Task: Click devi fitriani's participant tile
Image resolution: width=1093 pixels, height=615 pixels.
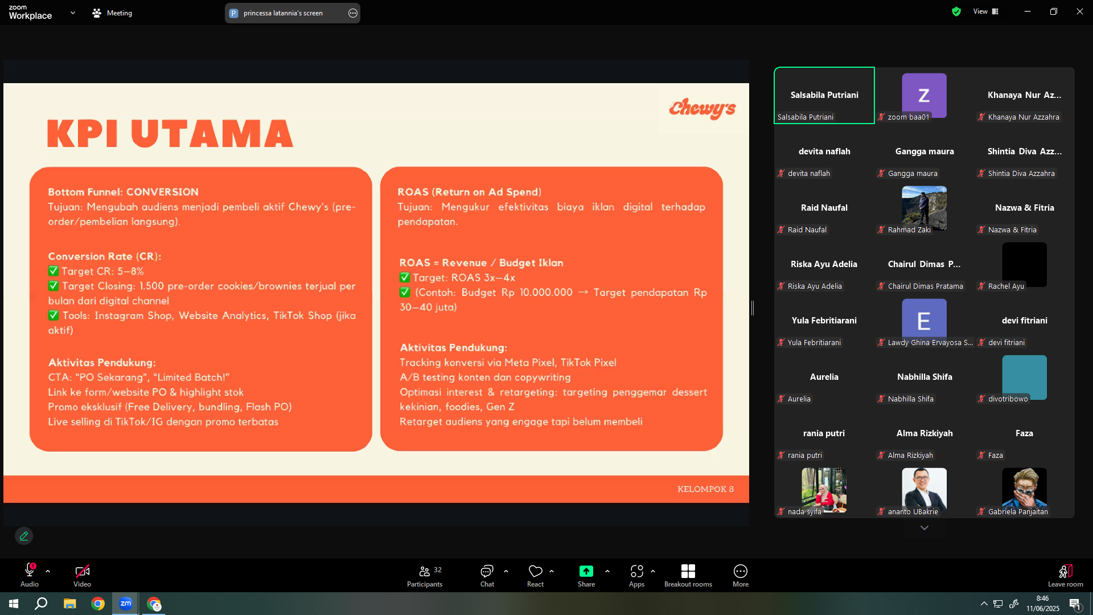Action: tap(1025, 321)
